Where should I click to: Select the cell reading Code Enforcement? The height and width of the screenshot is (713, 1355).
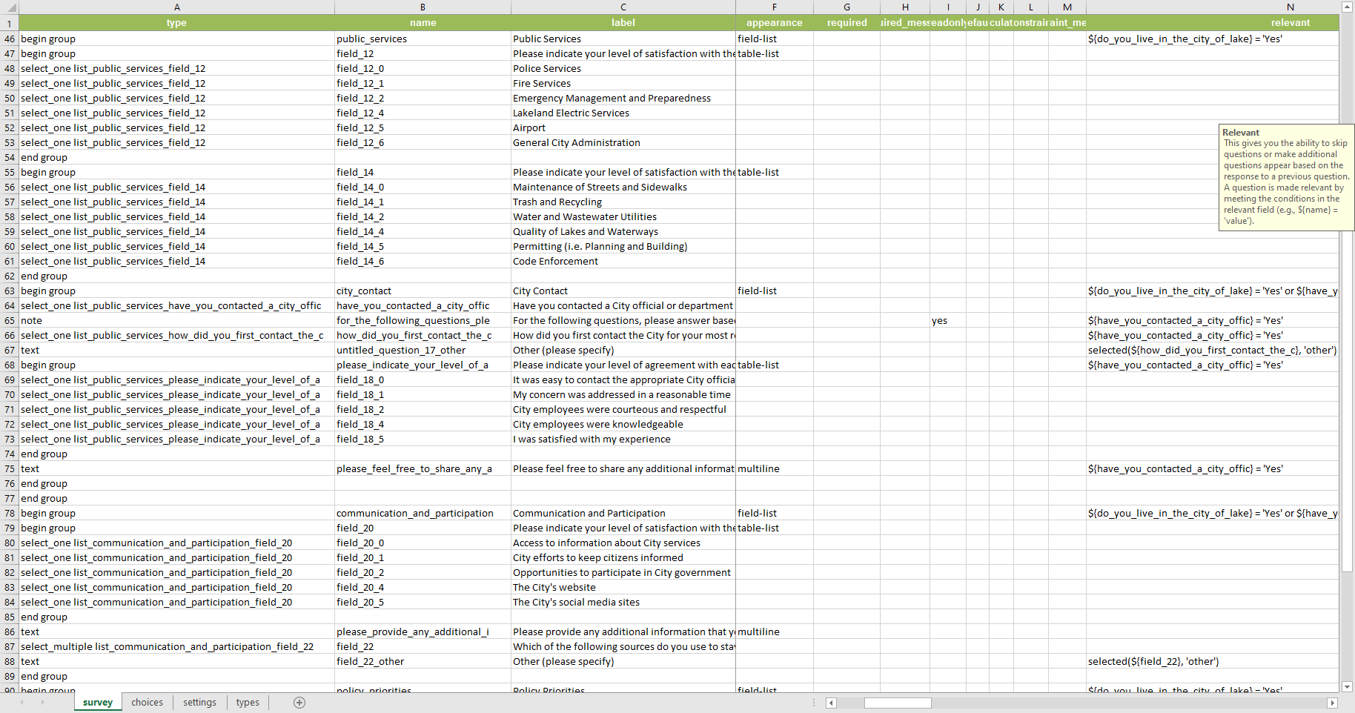pyautogui.click(x=623, y=261)
